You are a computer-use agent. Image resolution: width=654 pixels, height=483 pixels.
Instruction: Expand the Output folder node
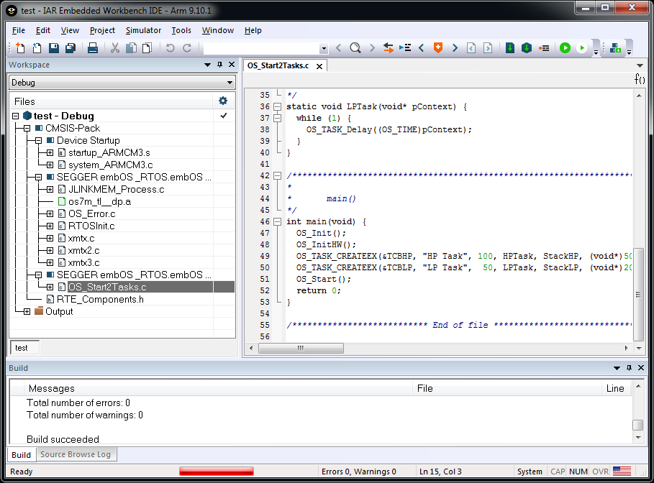27,311
